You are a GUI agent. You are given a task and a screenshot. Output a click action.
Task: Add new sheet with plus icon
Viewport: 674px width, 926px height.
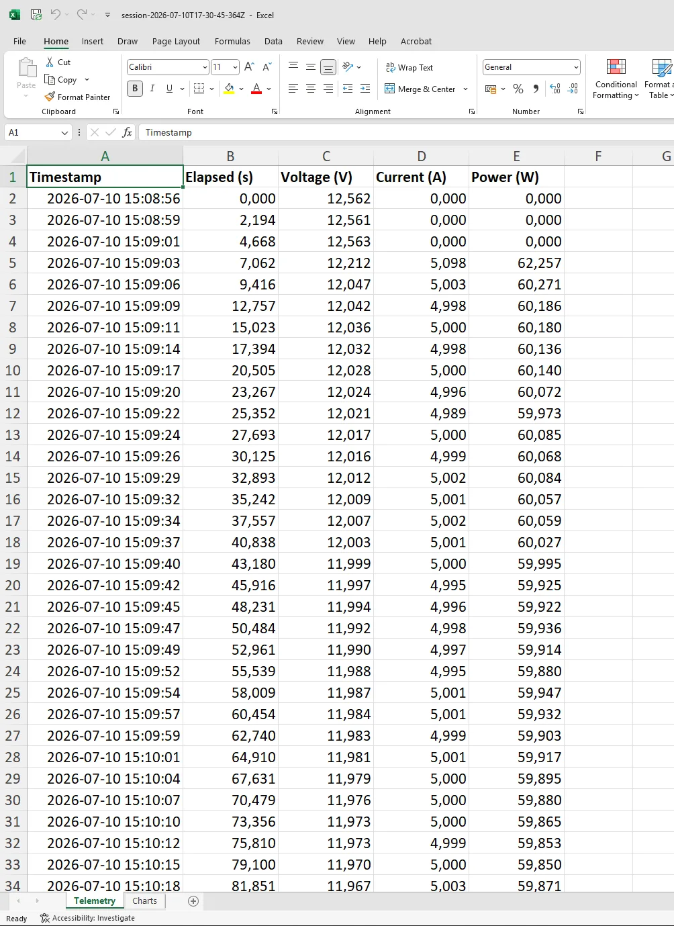193,901
